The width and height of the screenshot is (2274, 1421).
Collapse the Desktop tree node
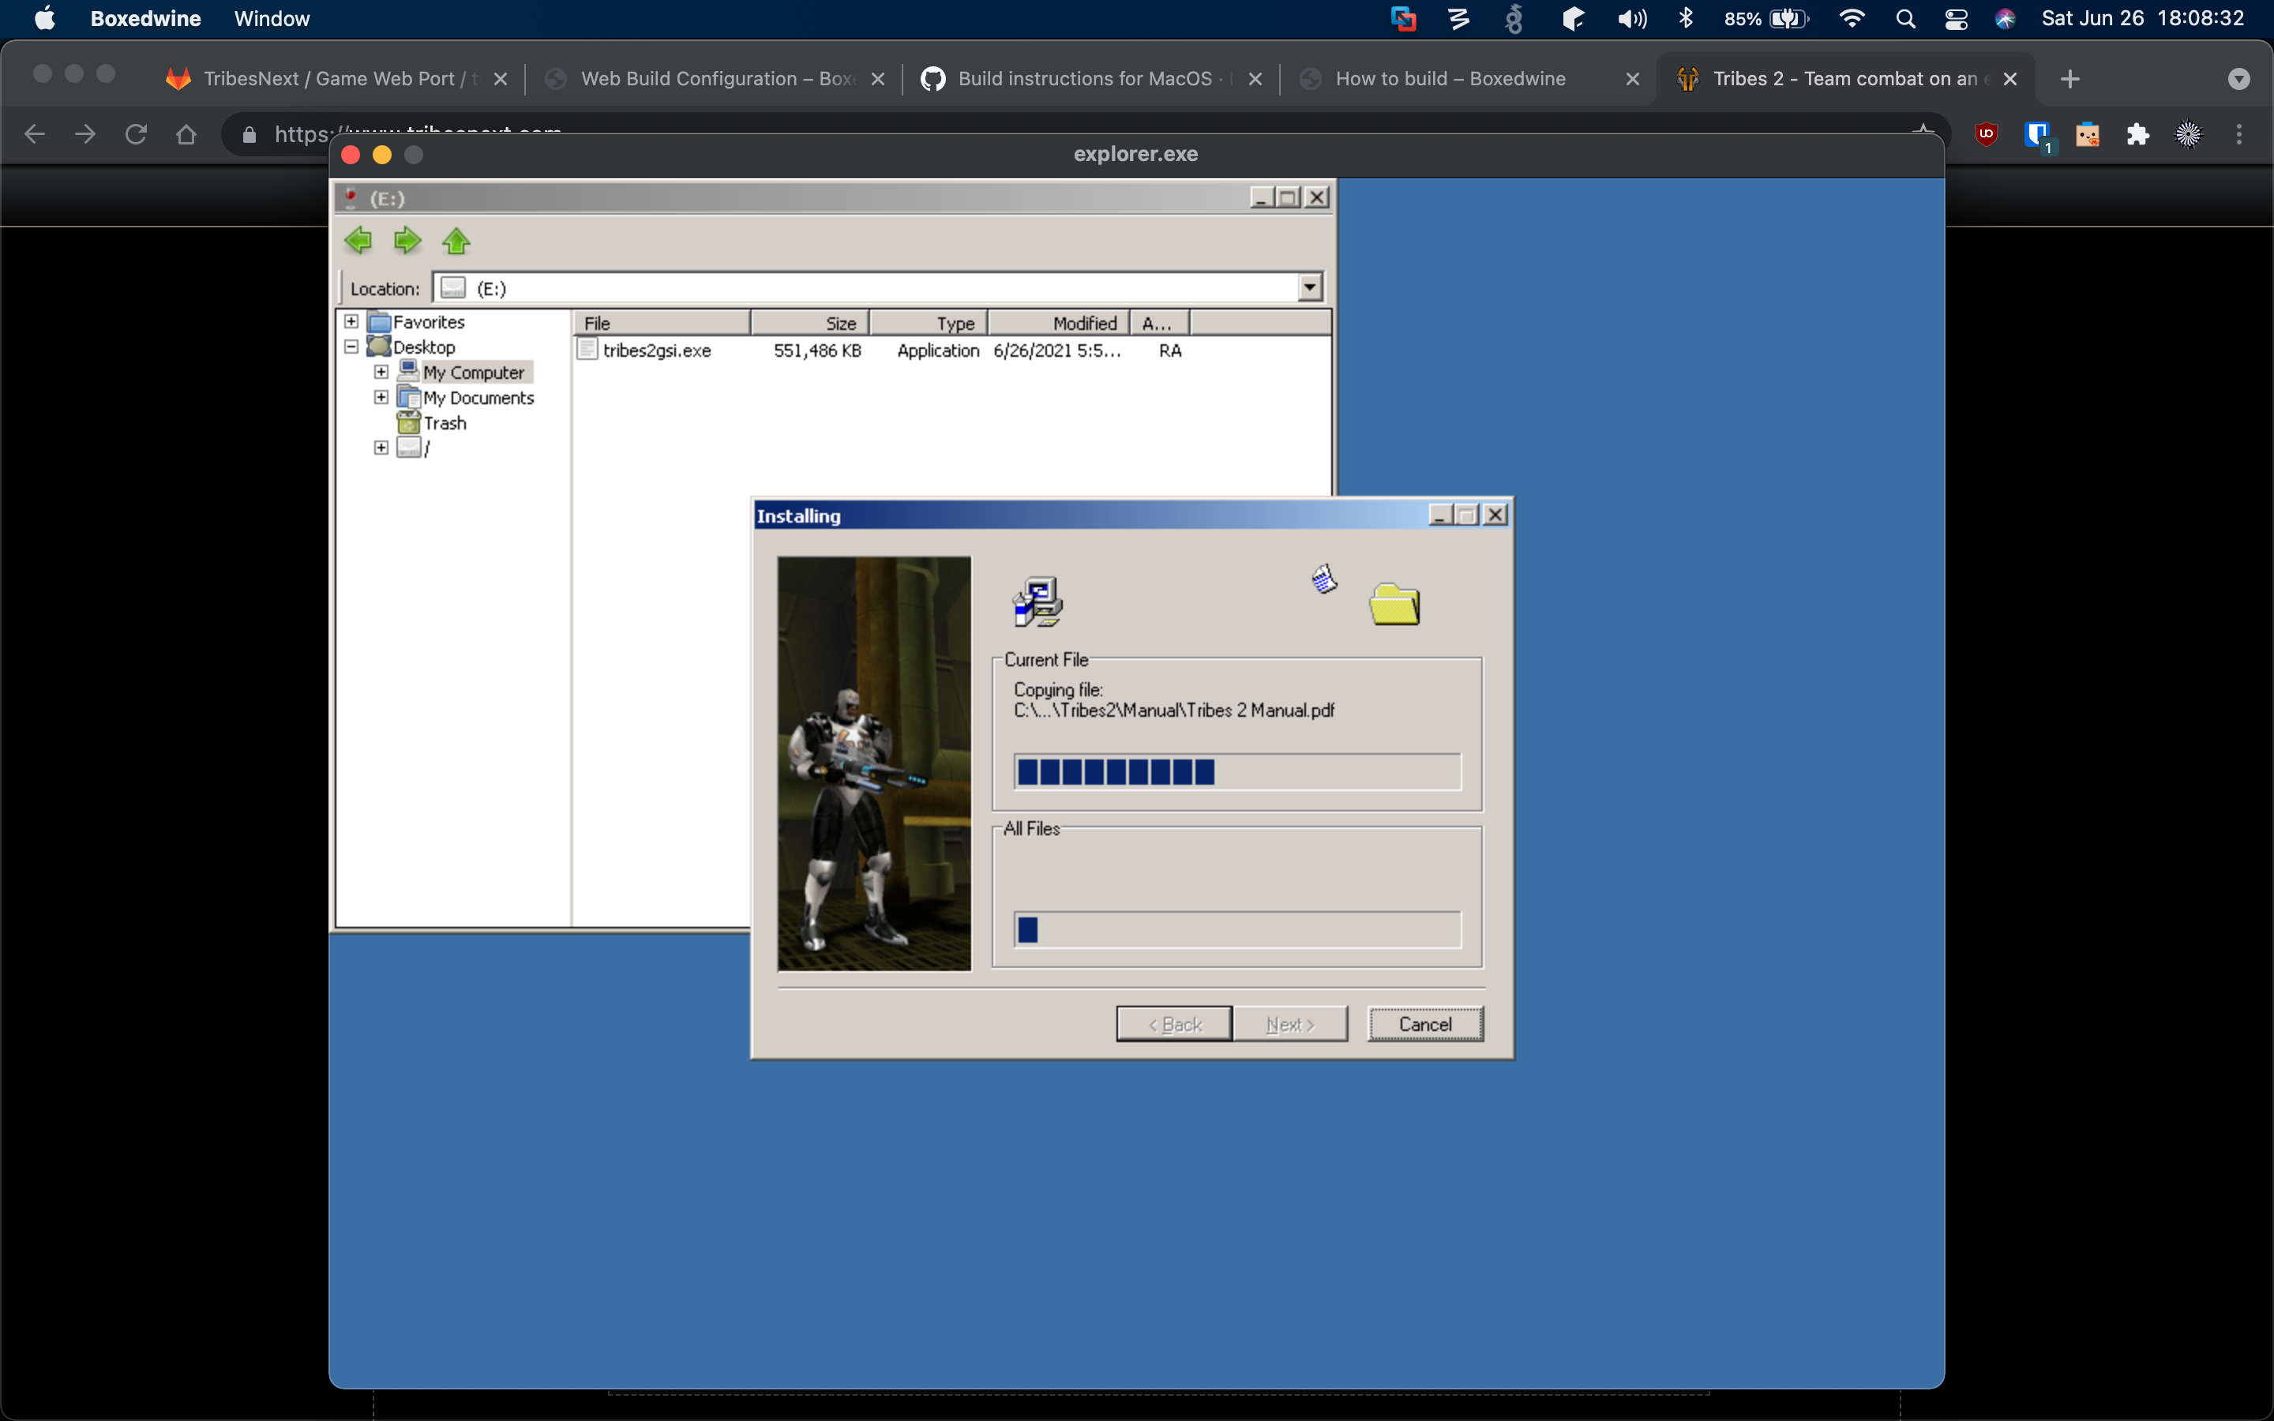(x=351, y=347)
